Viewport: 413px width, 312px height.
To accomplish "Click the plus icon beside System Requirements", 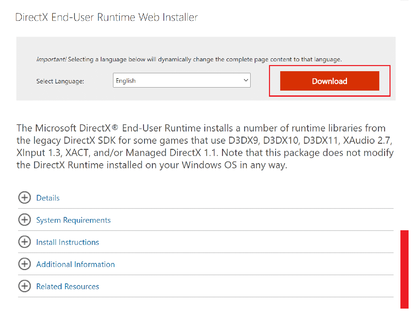I will (x=24, y=220).
